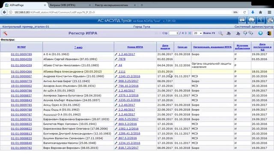This screenshot has height=154, width=274.
Task: Click the exit door icon in toolbar
Action: coord(269,33)
